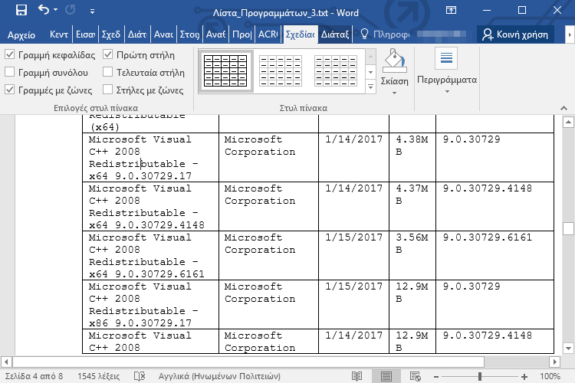The height and width of the screenshot is (383, 575).
Task: Switch to the Κεντ ribbon tab
Action: point(59,34)
